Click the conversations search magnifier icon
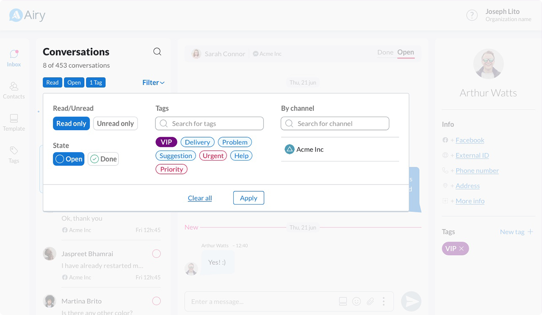This screenshot has height=315, width=542. [x=157, y=51]
